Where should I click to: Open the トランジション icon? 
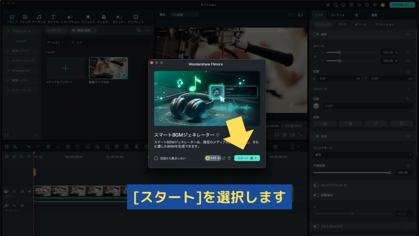click(70, 19)
